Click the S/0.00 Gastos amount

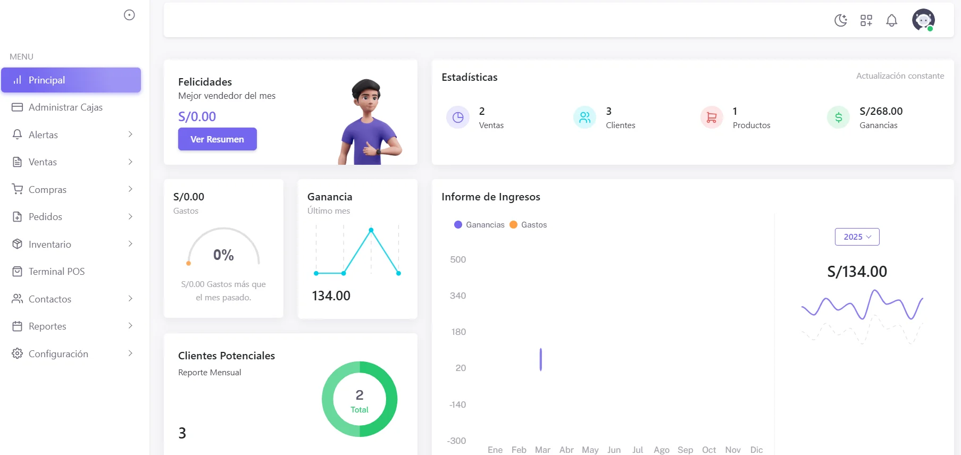click(x=189, y=197)
